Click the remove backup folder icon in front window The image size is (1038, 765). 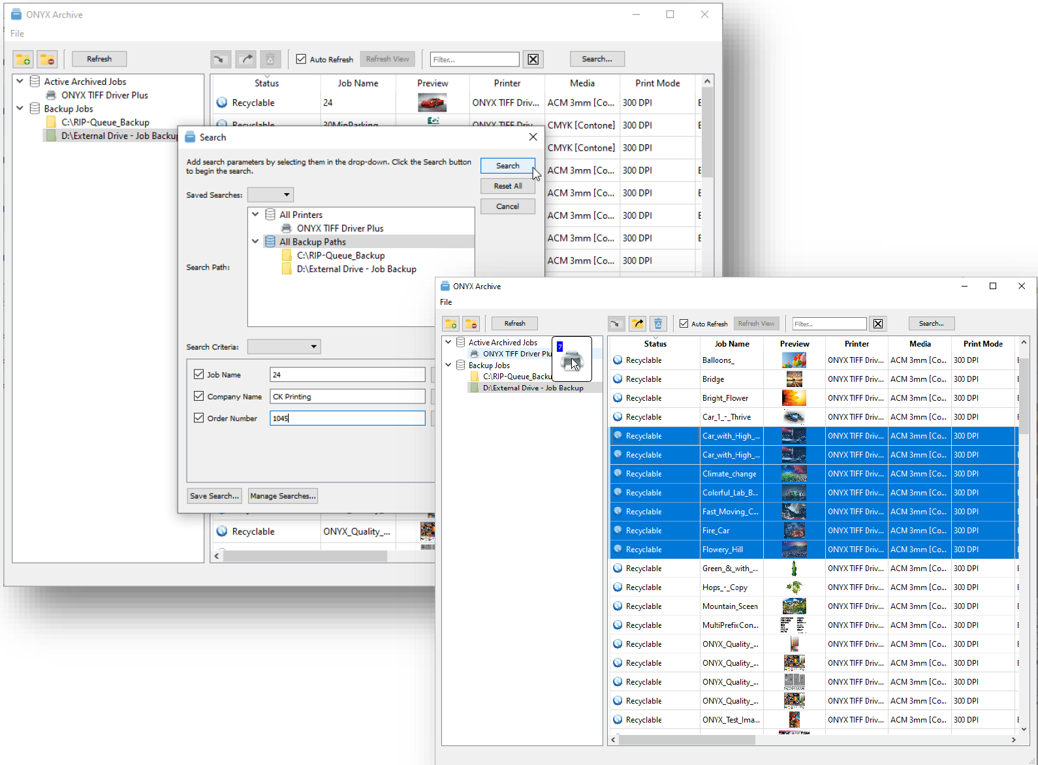coord(471,324)
